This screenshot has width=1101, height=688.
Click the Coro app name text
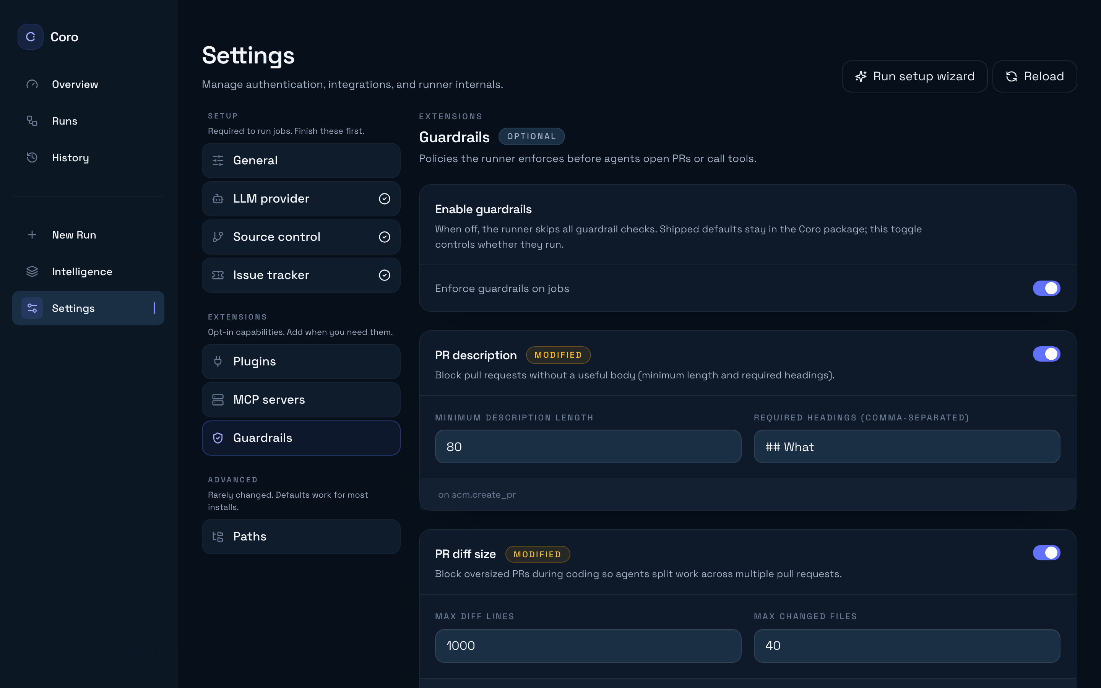64,37
